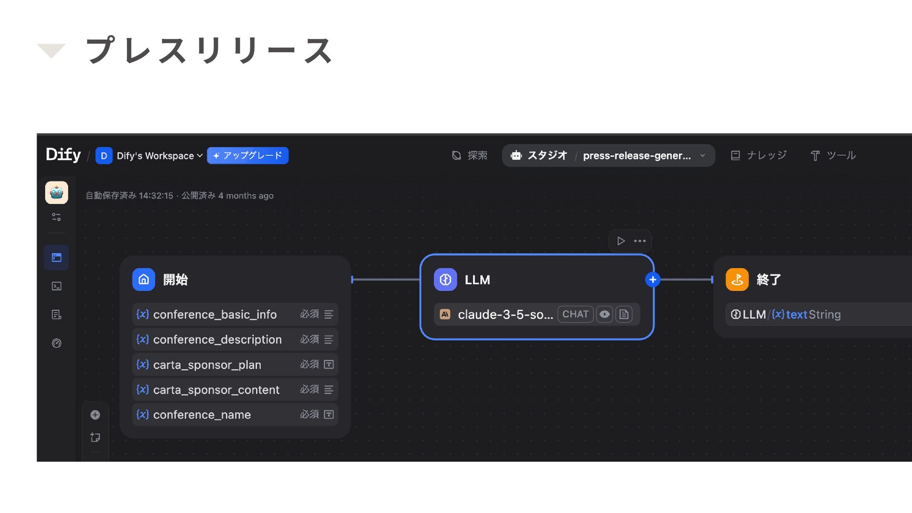Run the LLM node with play icon

(x=621, y=241)
